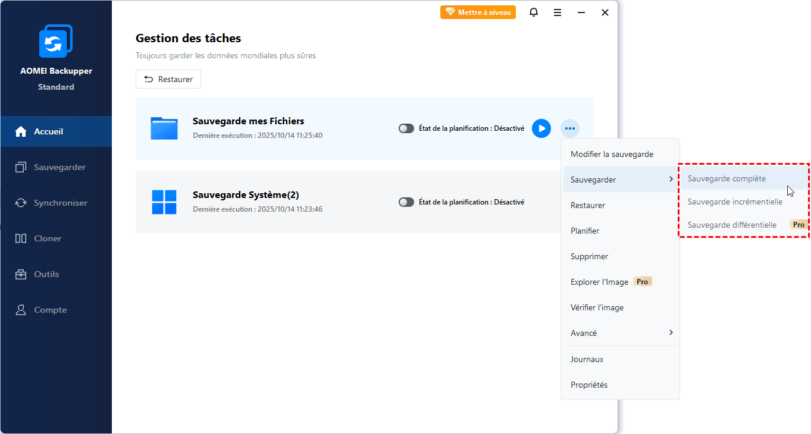The image size is (811, 434).
Task: Click Modifier la sauvegarde menu entry
Action: 612,154
